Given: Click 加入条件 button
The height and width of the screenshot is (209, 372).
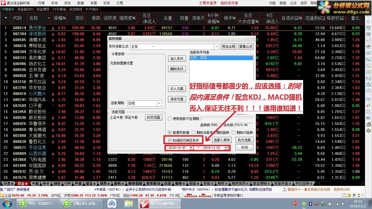Looking at the screenshot, I should (177, 59).
